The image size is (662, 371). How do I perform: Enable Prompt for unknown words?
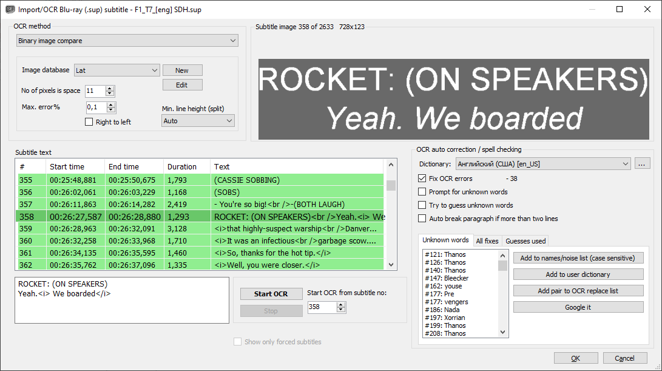tap(422, 192)
